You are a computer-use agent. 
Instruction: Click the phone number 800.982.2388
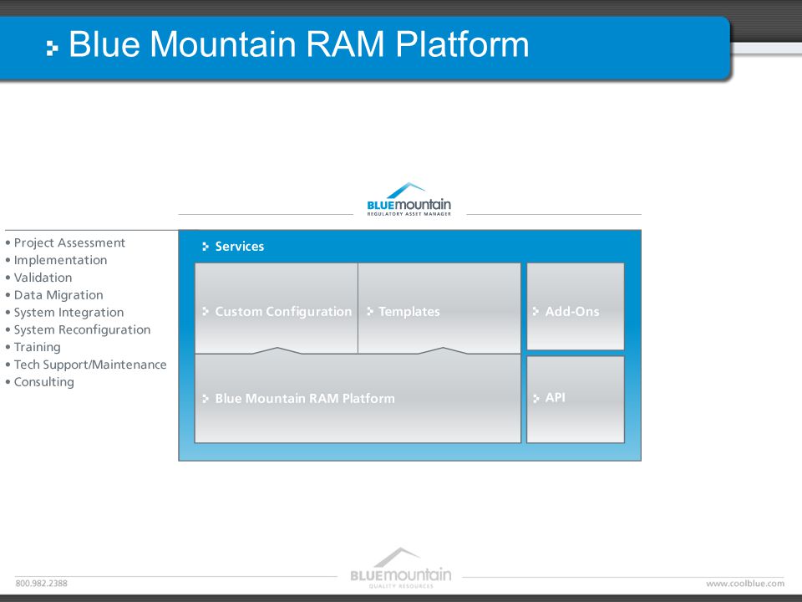(42, 583)
